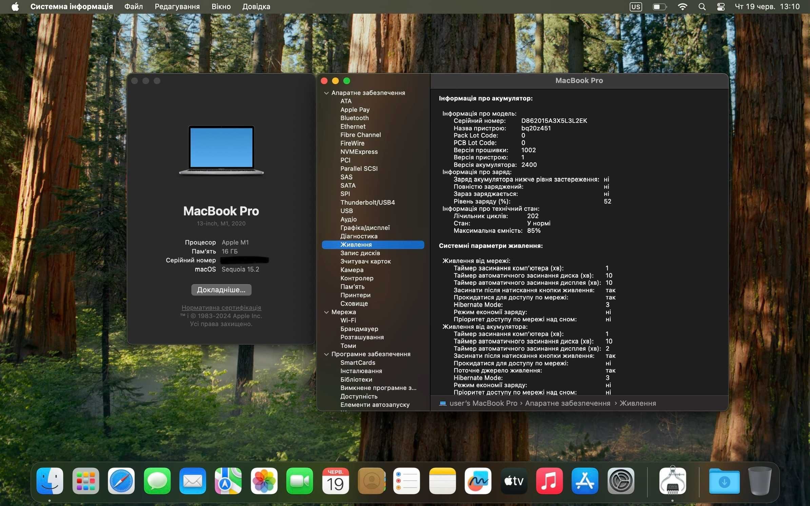Image resolution: width=810 pixels, height=506 pixels.
Task: Click the Докладніше… button
Action: coord(221,290)
